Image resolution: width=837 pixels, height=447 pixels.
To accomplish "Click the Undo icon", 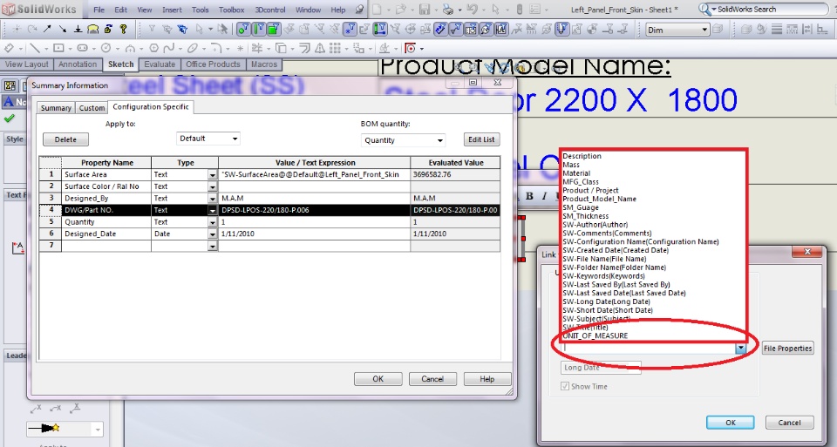I will tap(472, 9).
